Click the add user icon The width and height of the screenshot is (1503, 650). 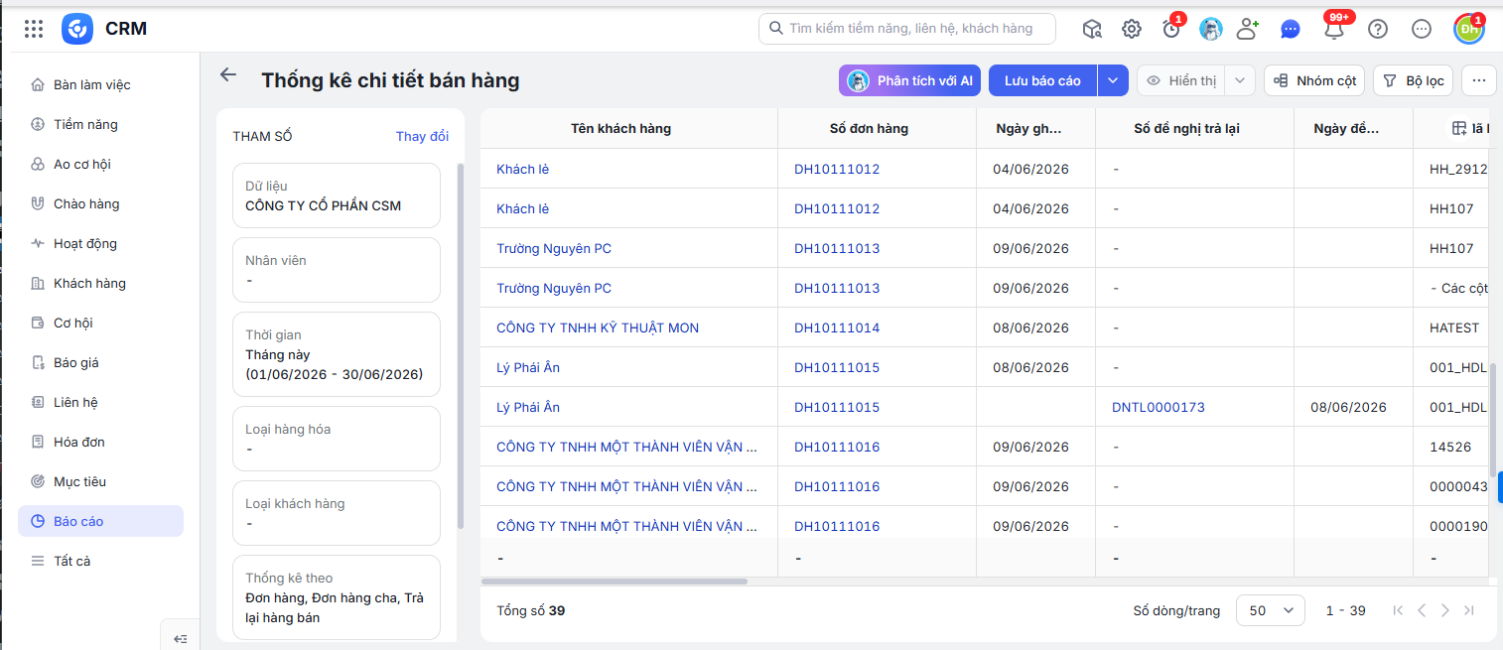(1248, 29)
